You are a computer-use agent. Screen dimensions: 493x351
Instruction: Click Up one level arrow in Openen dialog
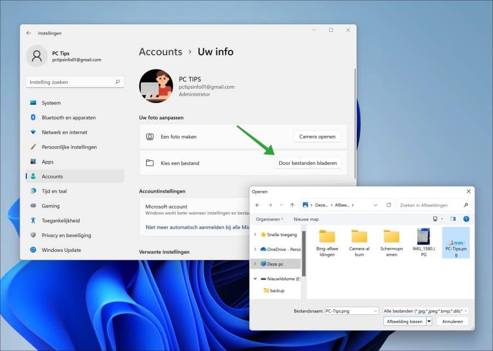click(293, 205)
